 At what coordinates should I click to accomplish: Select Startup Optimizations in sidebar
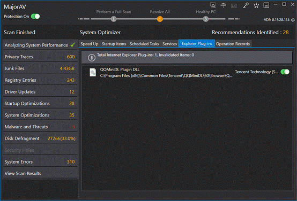click(40, 104)
